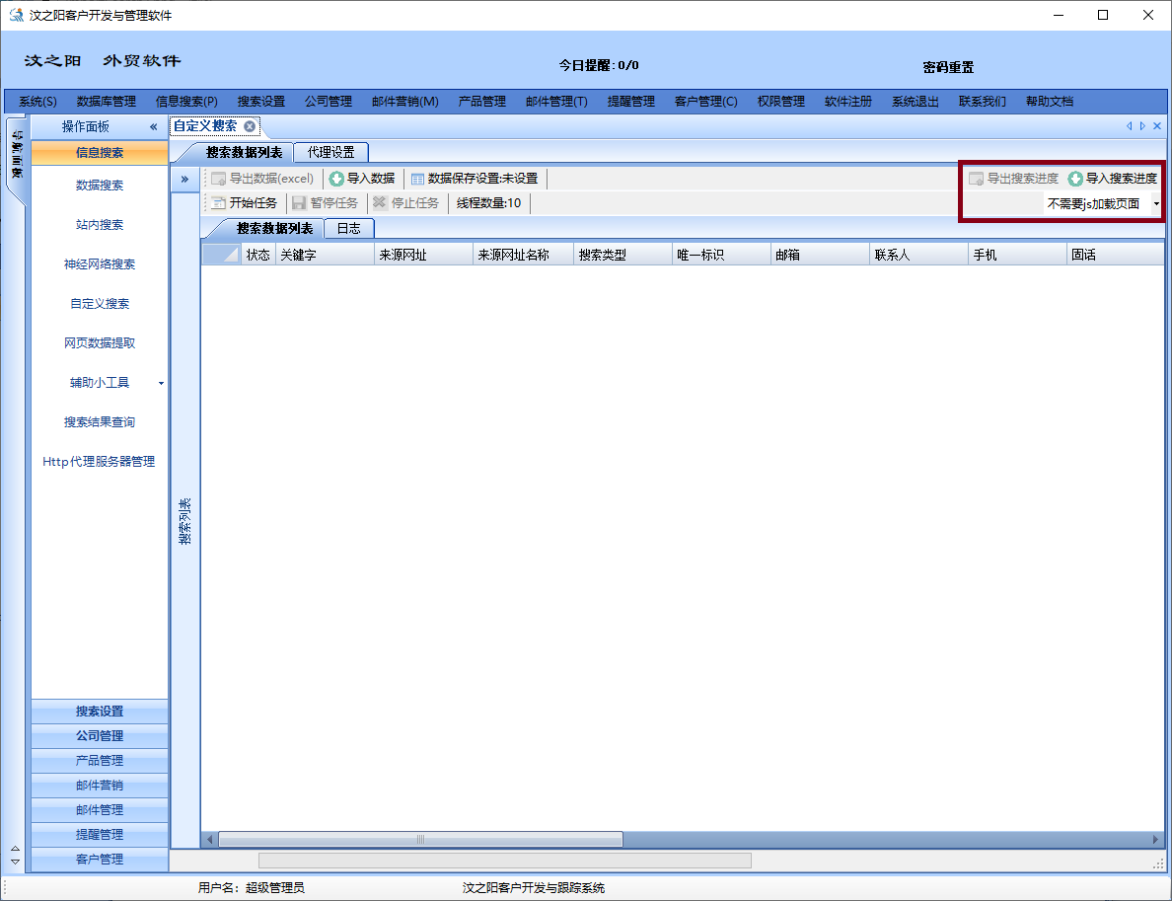Click the Import Search Progress (导入搜索进度) icon

1075,179
